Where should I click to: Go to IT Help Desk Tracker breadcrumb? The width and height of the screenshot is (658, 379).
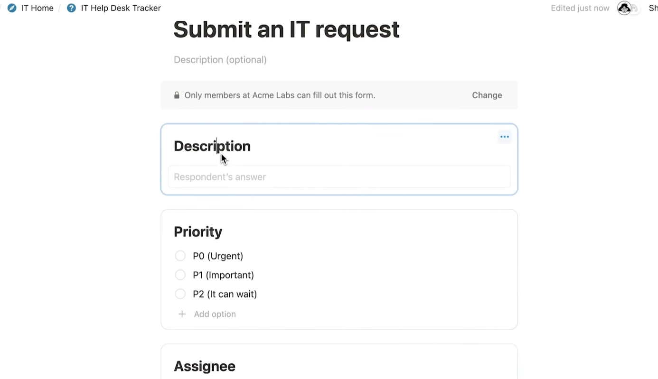coord(121,8)
